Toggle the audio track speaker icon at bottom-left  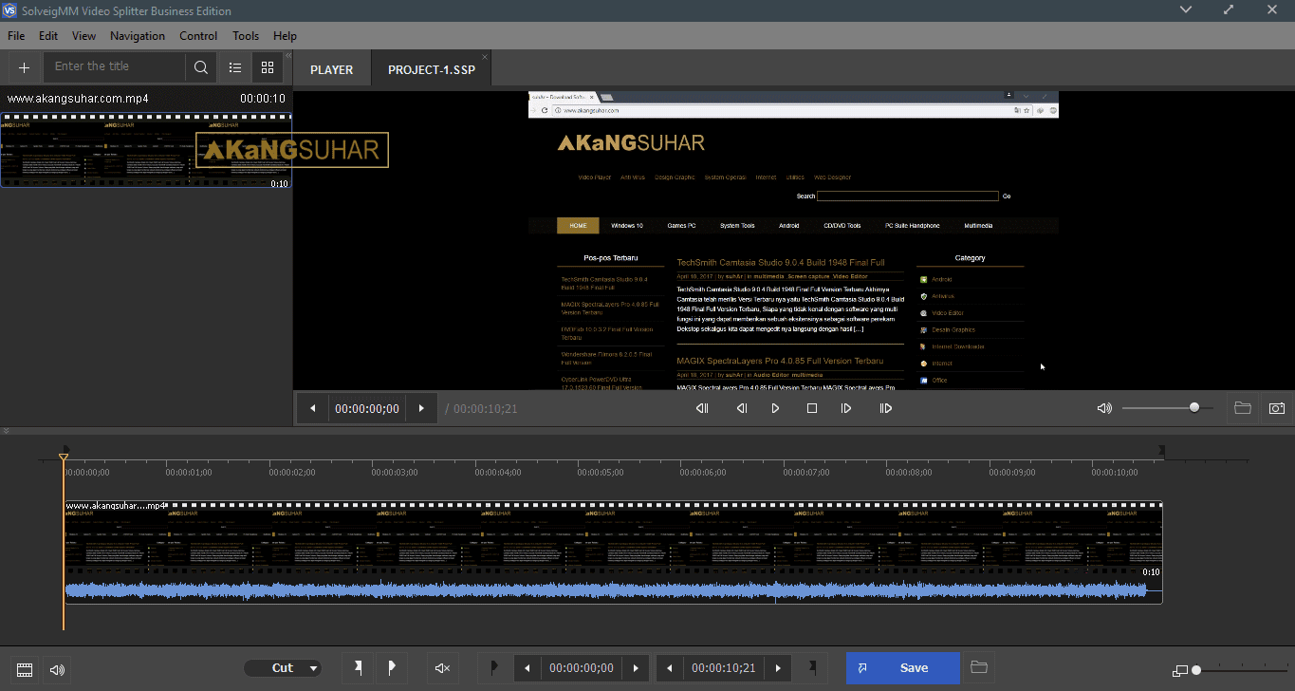tap(56, 669)
